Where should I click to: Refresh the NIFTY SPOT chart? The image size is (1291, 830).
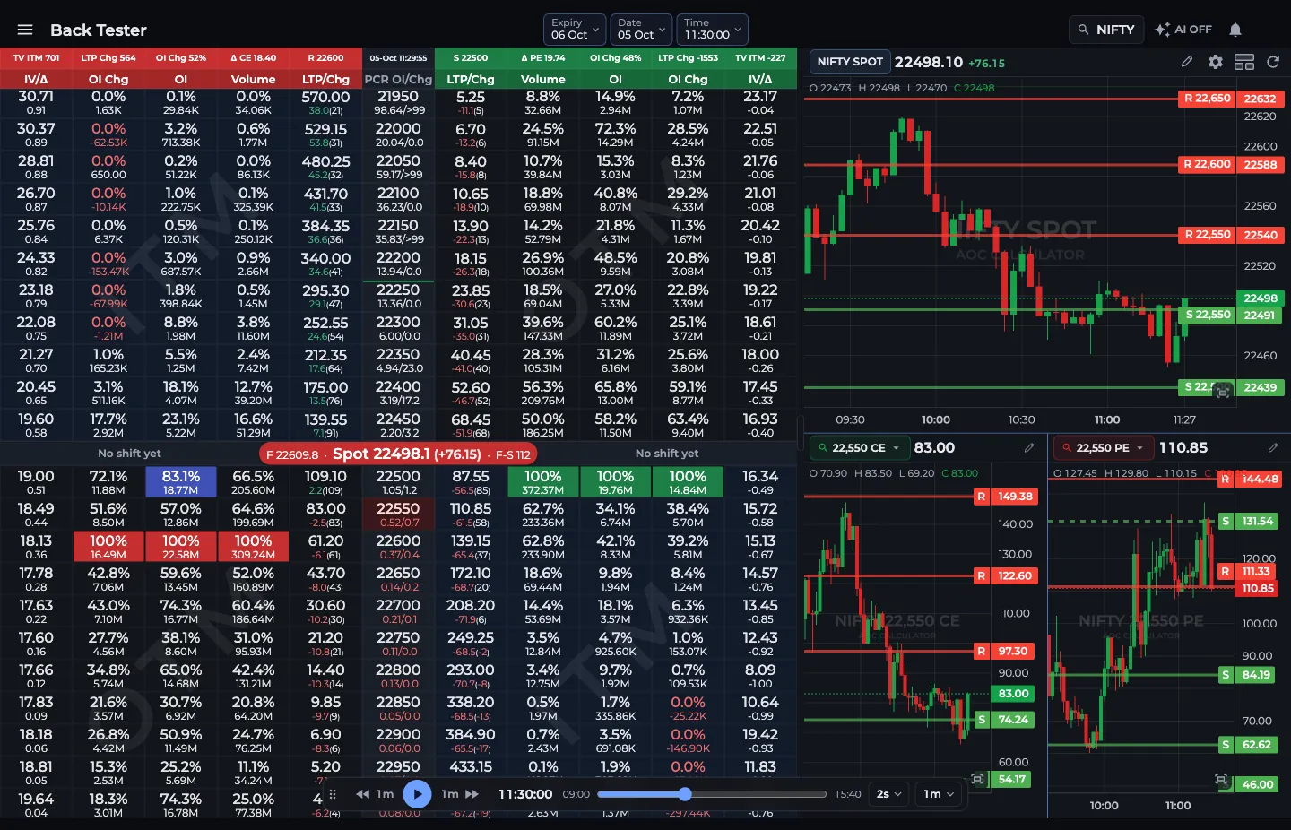[1273, 62]
